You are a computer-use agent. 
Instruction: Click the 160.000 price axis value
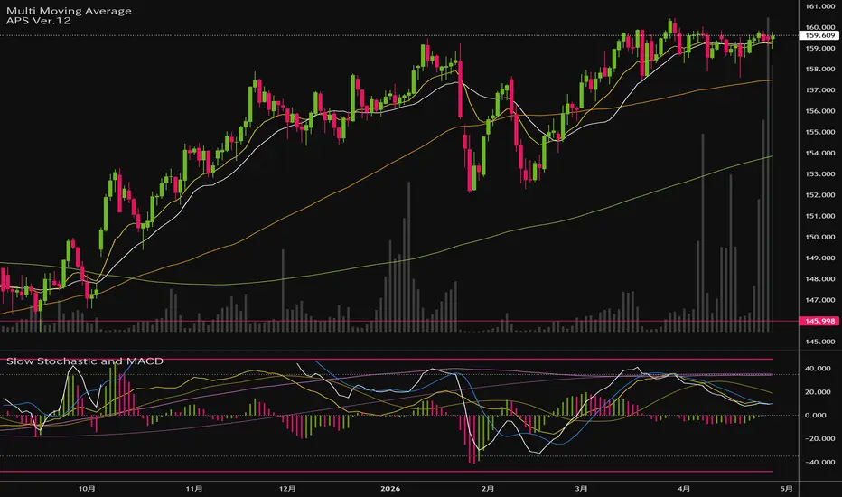820,27
